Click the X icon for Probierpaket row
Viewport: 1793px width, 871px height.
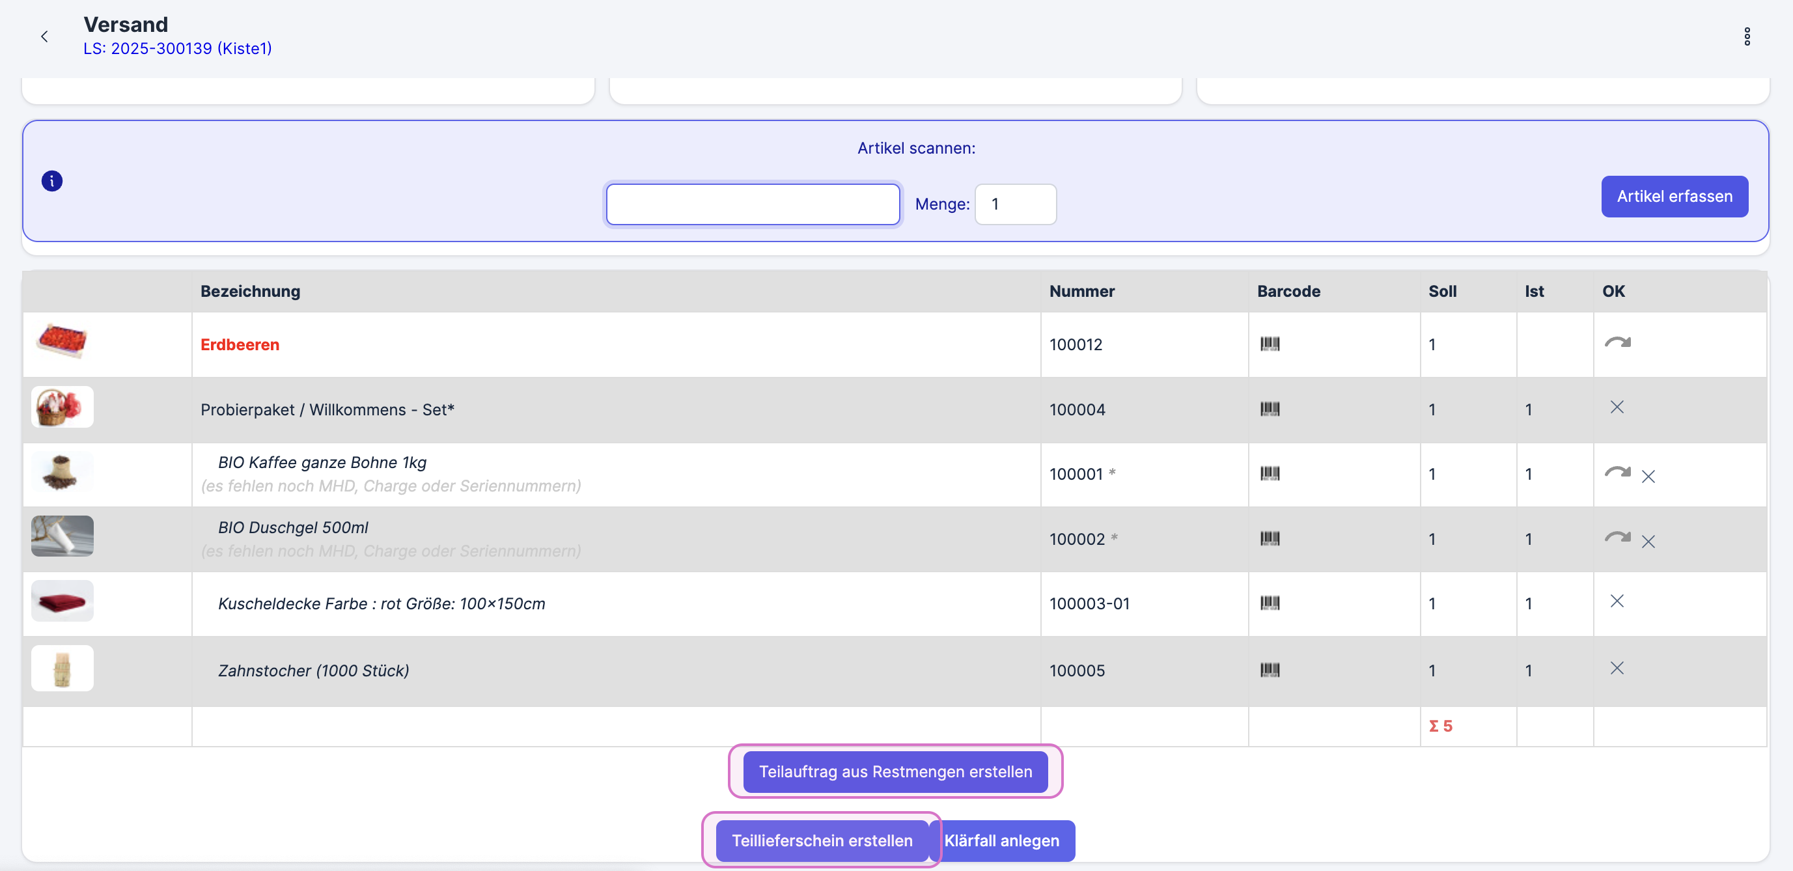pos(1616,407)
